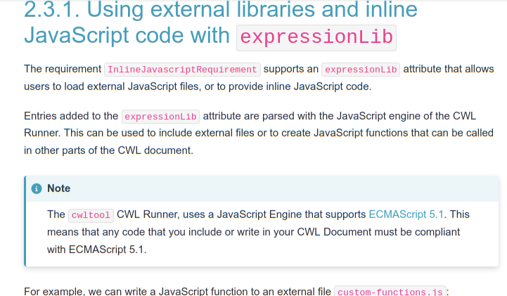The image size is (507, 296).
Task: Click the InlineJavascriptRequirement code label
Action: (182, 70)
